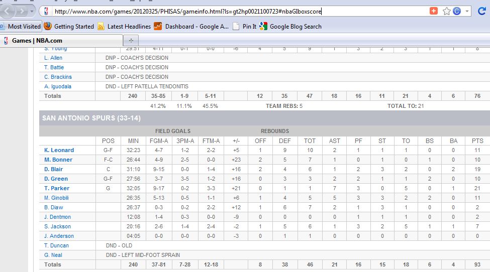Open the Dashboard - Google Analytics bookmark

click(x=191, y=27)
